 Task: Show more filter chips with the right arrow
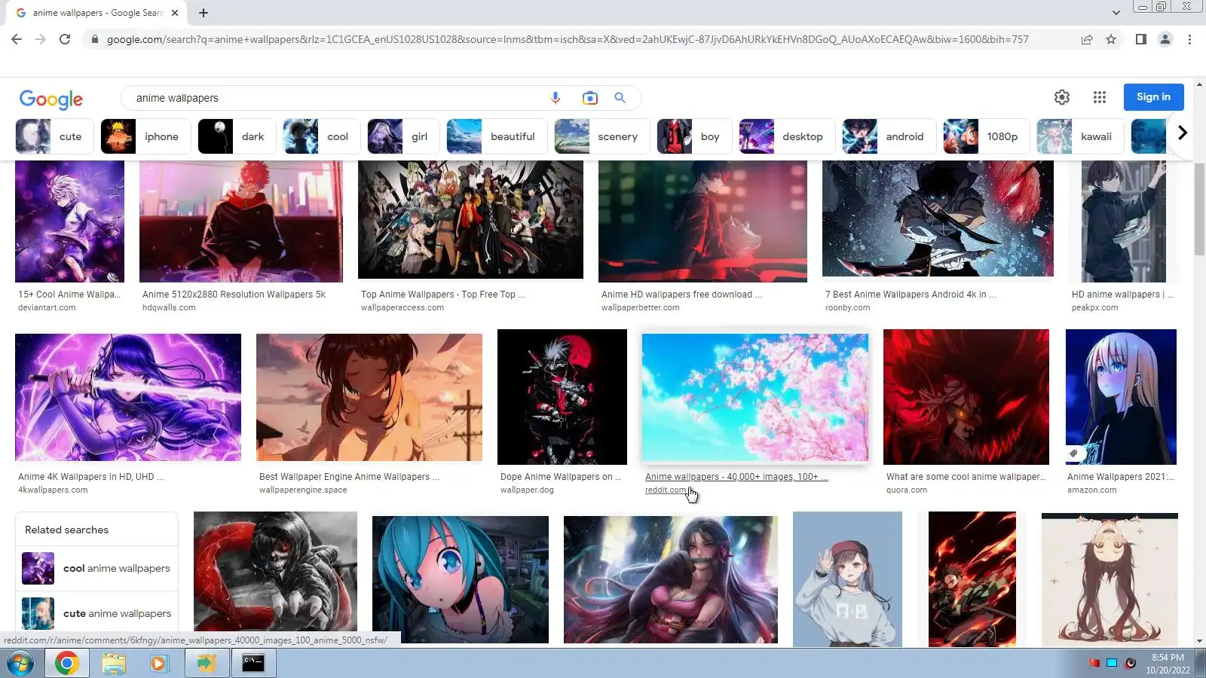tap(1182, 133)
